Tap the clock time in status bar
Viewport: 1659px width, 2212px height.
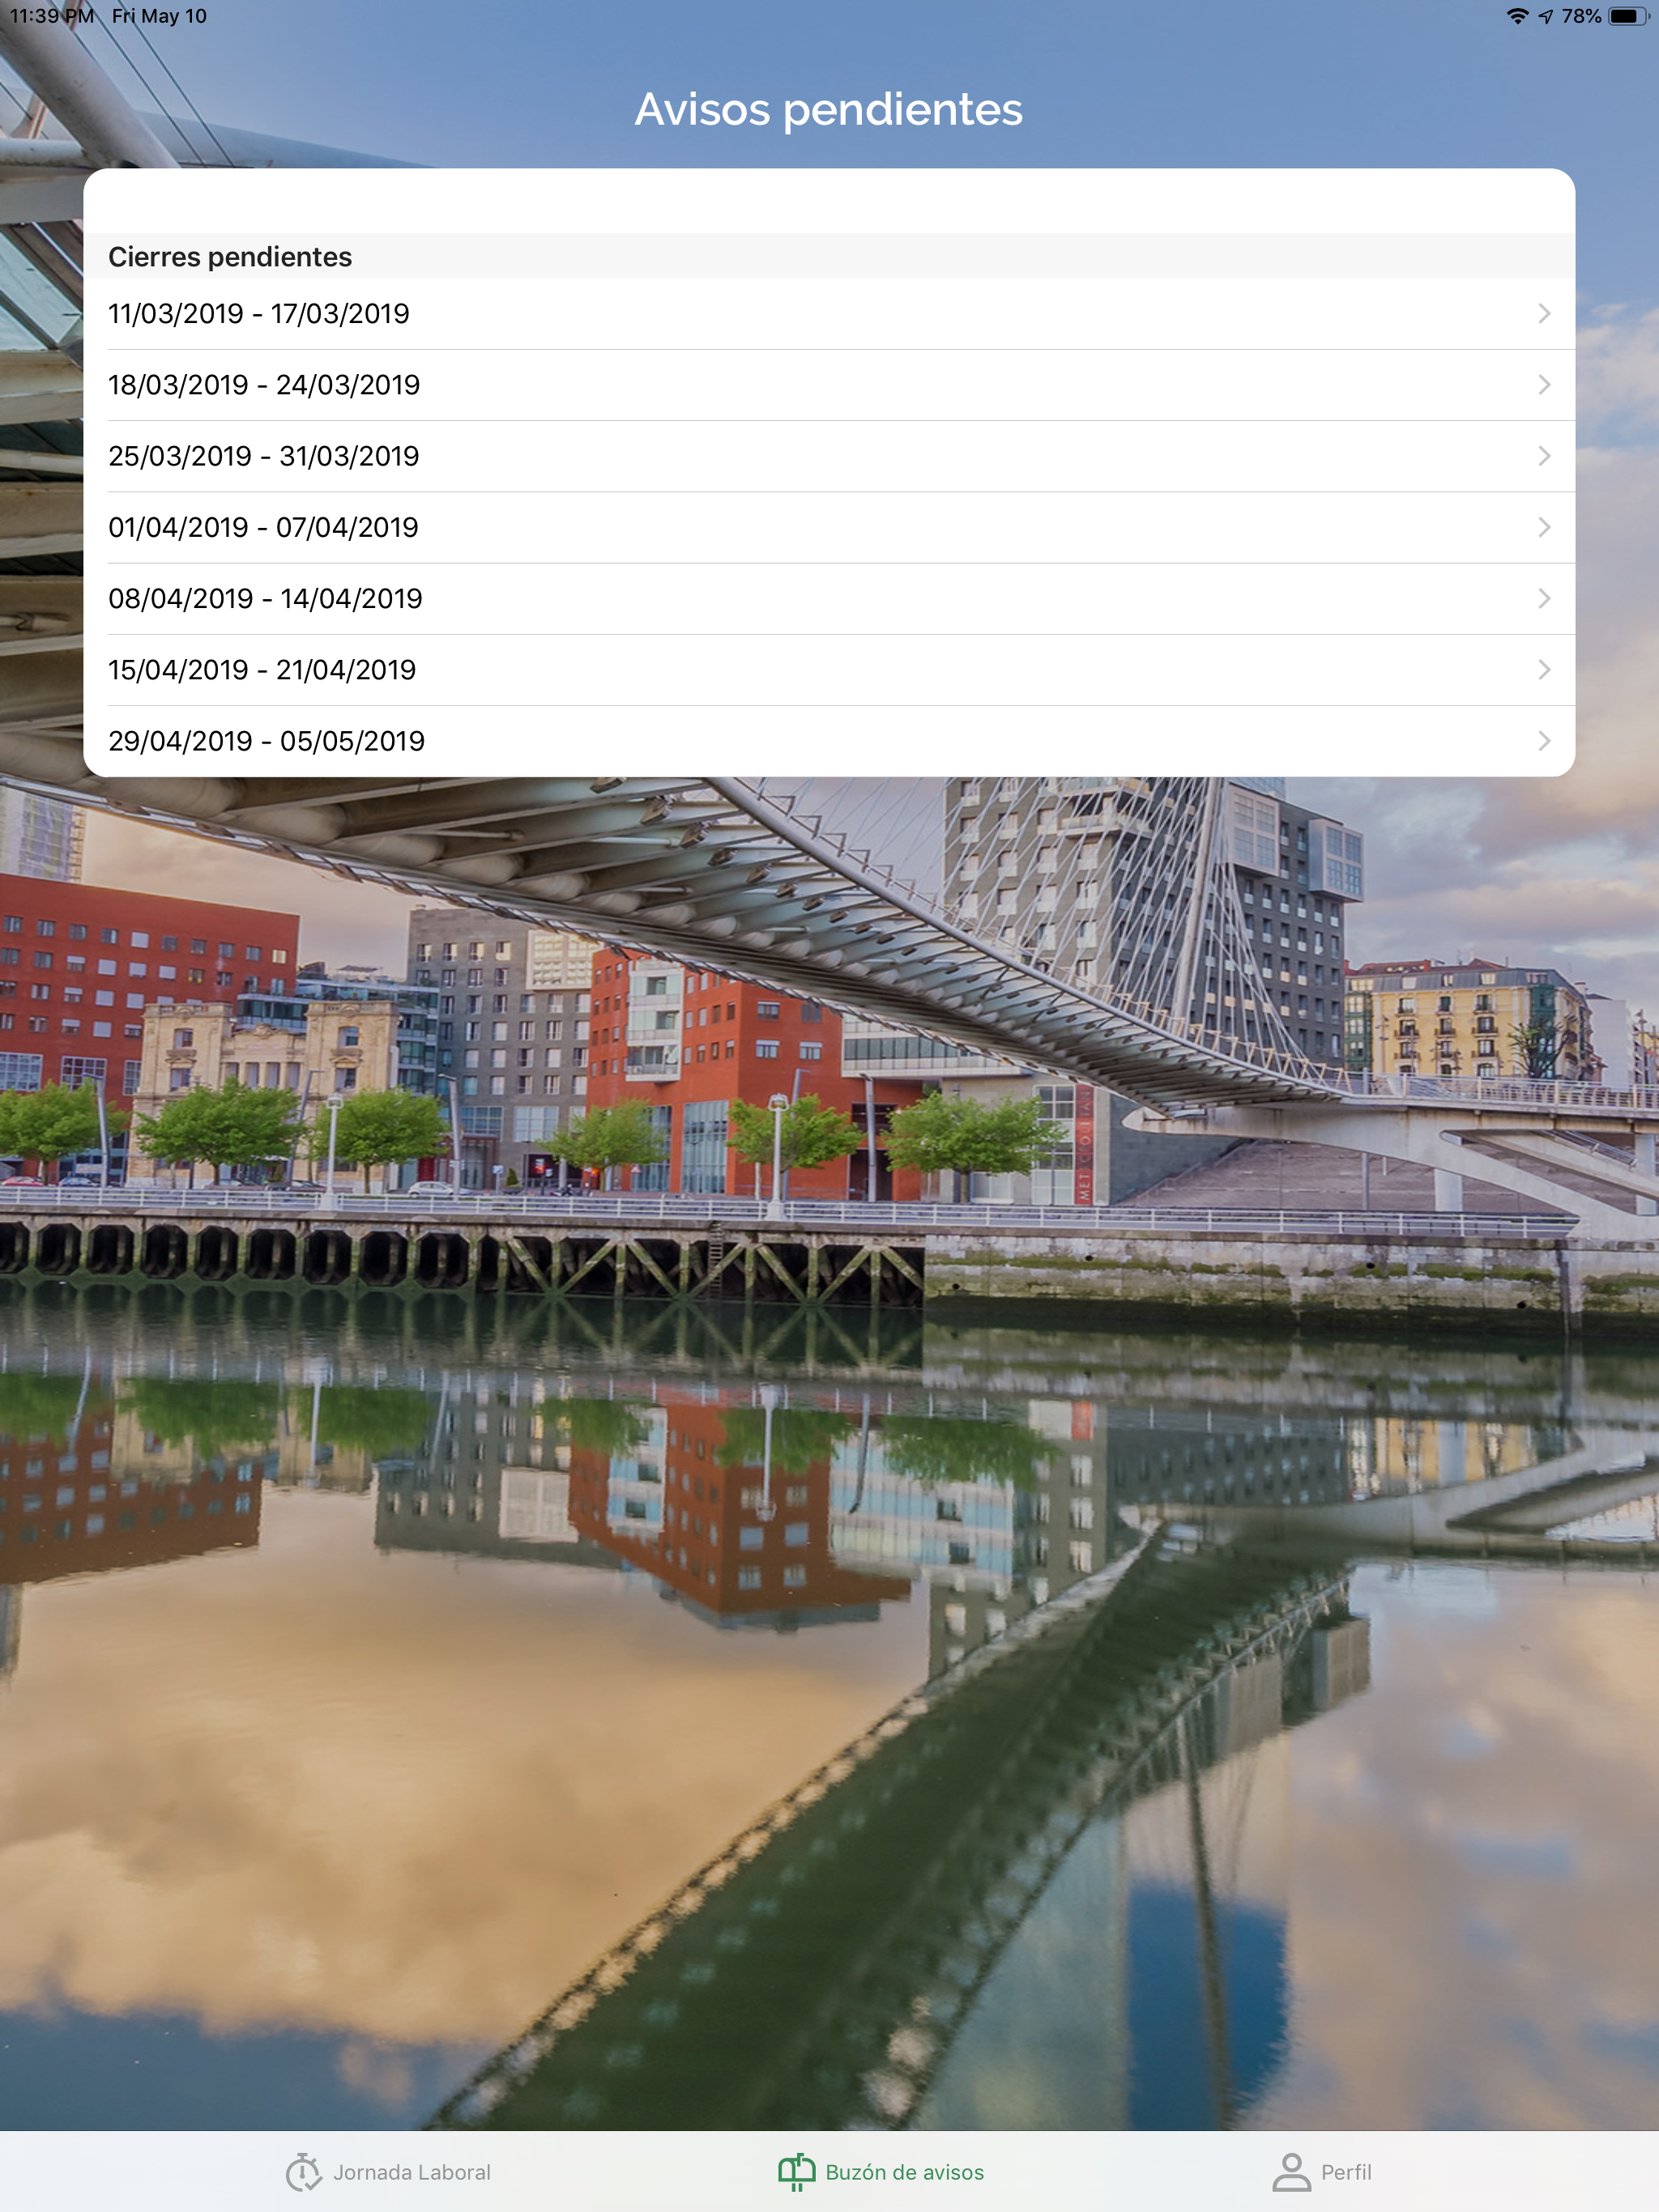(51, 16)
